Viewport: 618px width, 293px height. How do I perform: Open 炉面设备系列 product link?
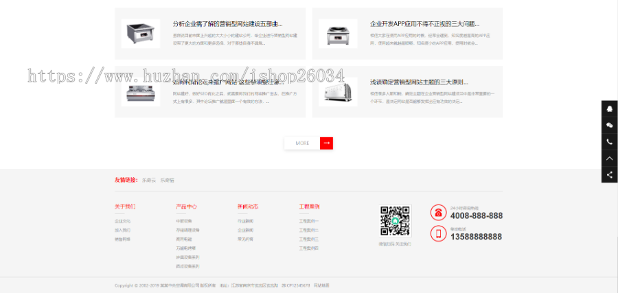tap(188, 257)
